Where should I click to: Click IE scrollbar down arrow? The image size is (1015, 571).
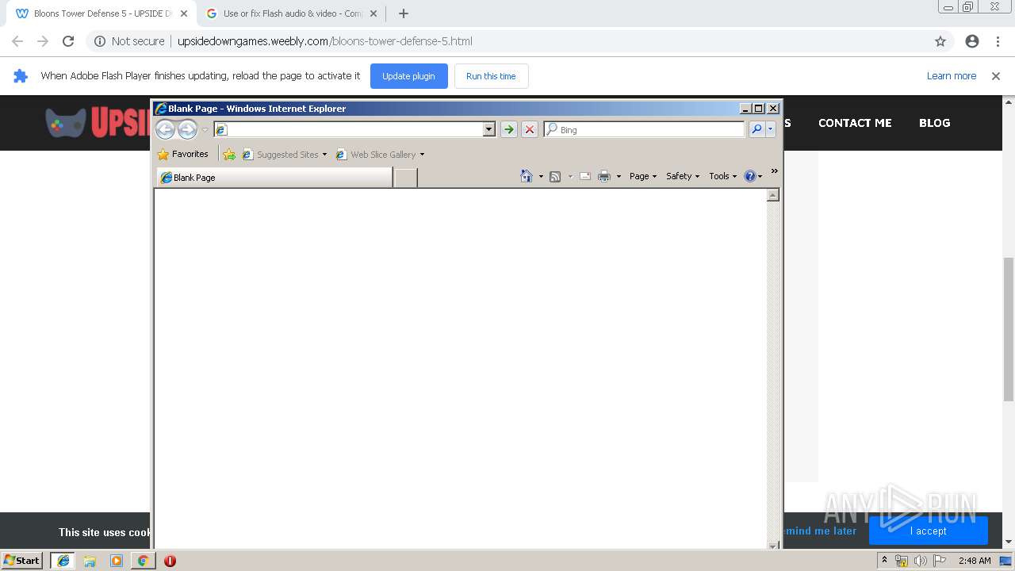point(773,546)
